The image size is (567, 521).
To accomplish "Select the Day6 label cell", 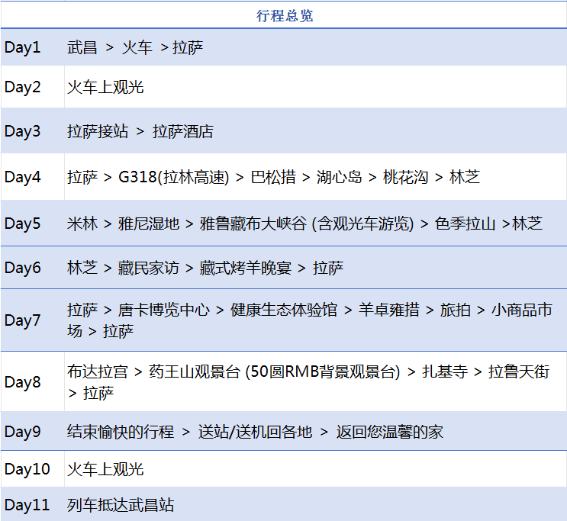I will (x=23, y=268).
